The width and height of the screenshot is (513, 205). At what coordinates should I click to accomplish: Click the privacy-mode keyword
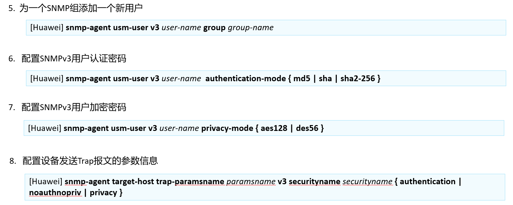[227, 128]
